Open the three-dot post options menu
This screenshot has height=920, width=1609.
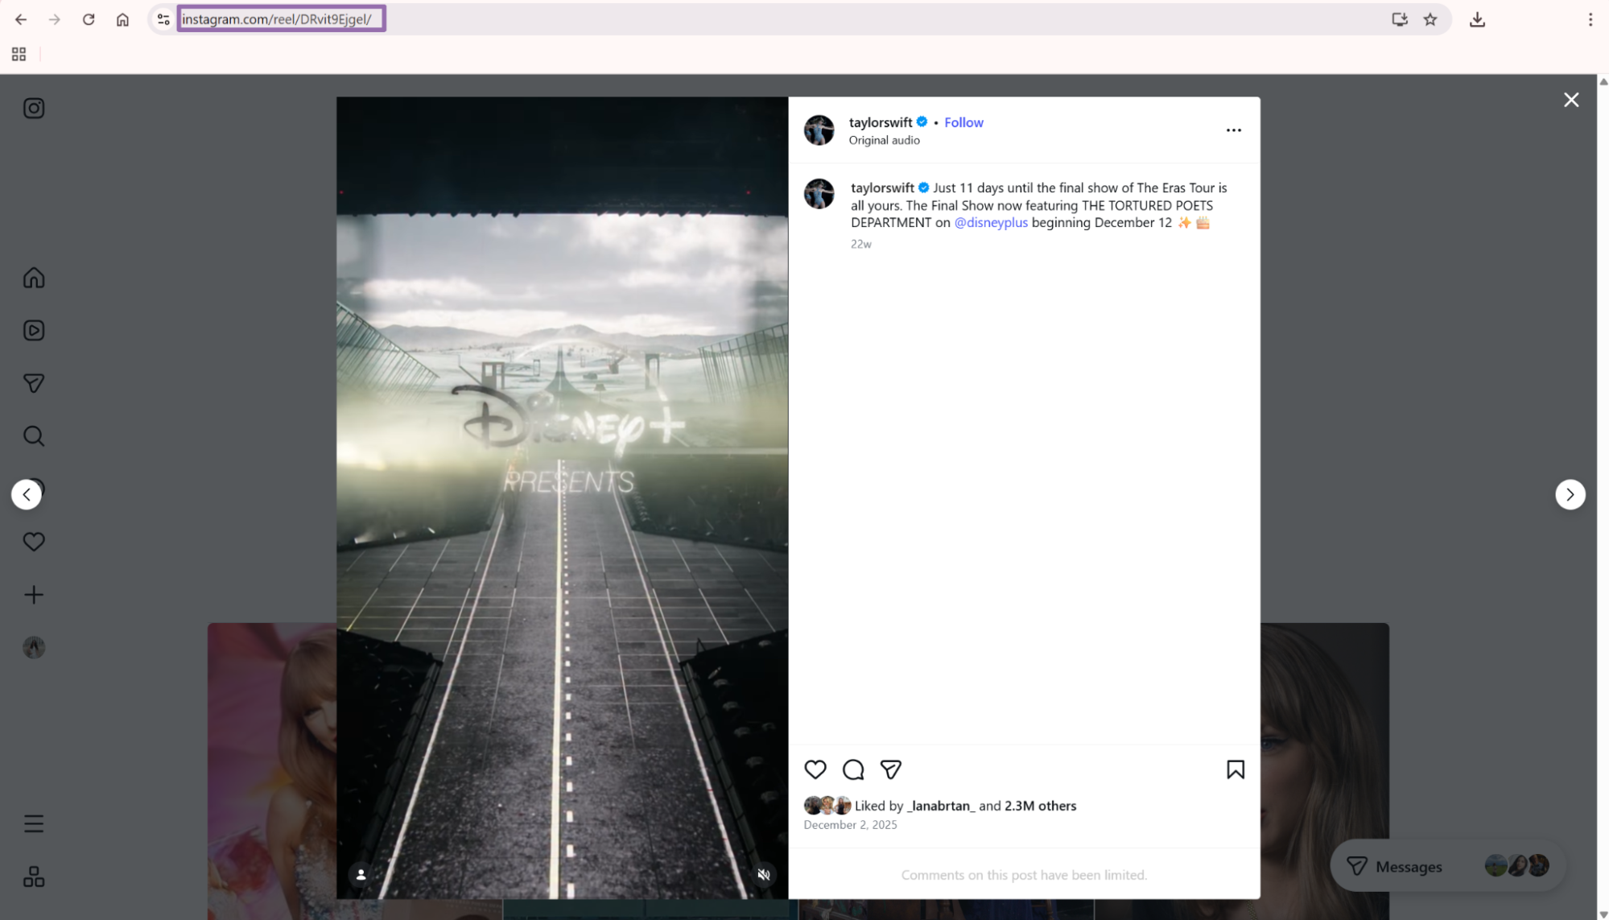pyautogui.click(x=1234, y=130)
